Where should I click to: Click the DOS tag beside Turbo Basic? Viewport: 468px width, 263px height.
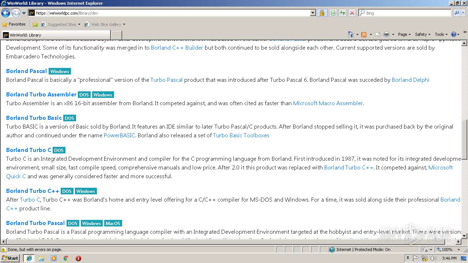pyautogui.click(x=69, y=118)
